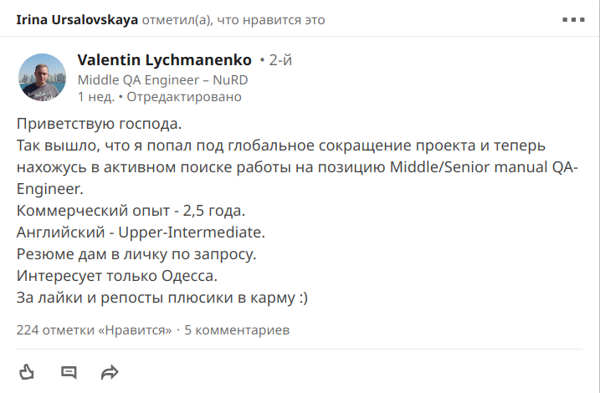View the 224 отметки «Нравится» list
The image size is (600, 393).
point(94,329)
